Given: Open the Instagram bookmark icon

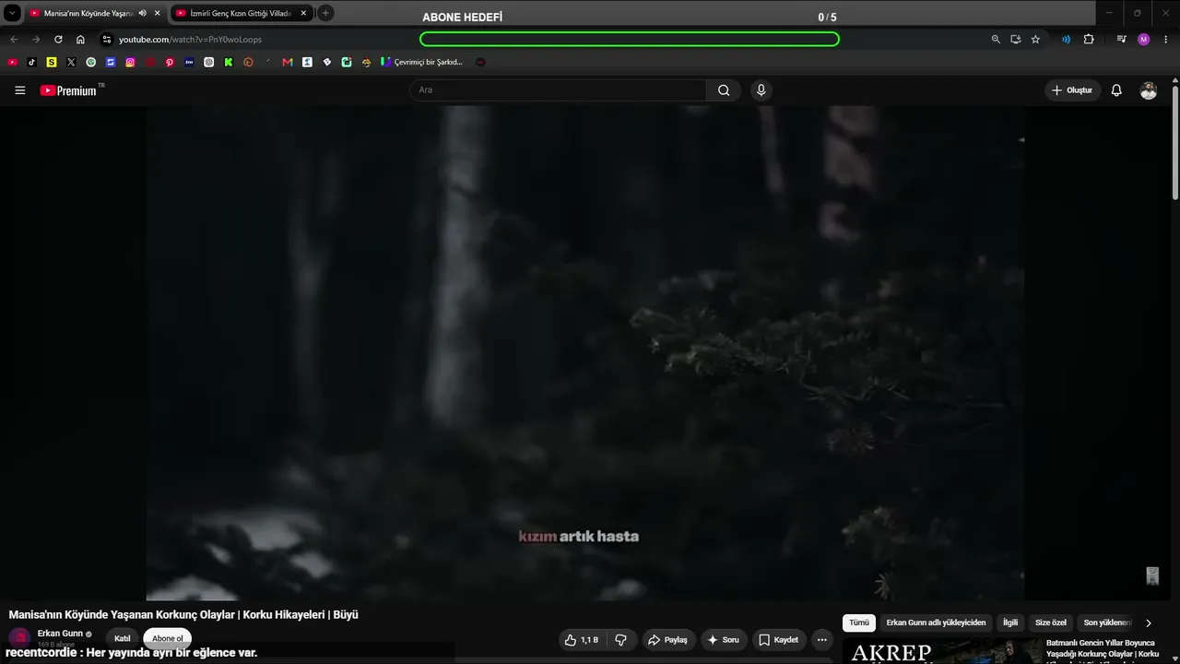Looking at the screenshot, I should click(x=130, y=63).
